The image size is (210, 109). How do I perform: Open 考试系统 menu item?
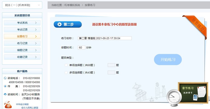[22, 23]
